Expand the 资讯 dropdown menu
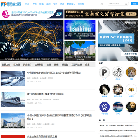Image resolution: width=138 pixels, height=138 pixels. [28, 4]
